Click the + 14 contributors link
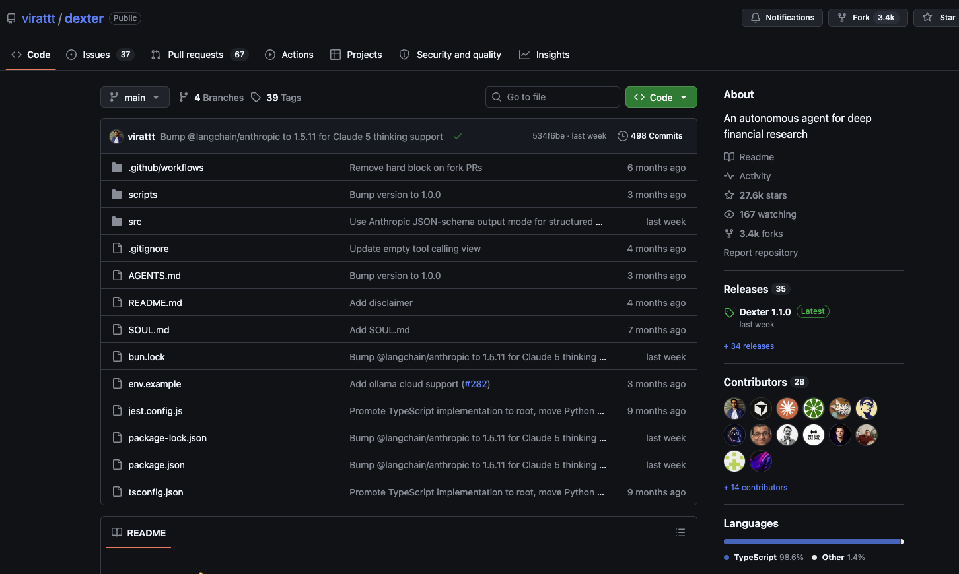Image resolution: width=959 pixels, height=574 pixels. (756, 488)
